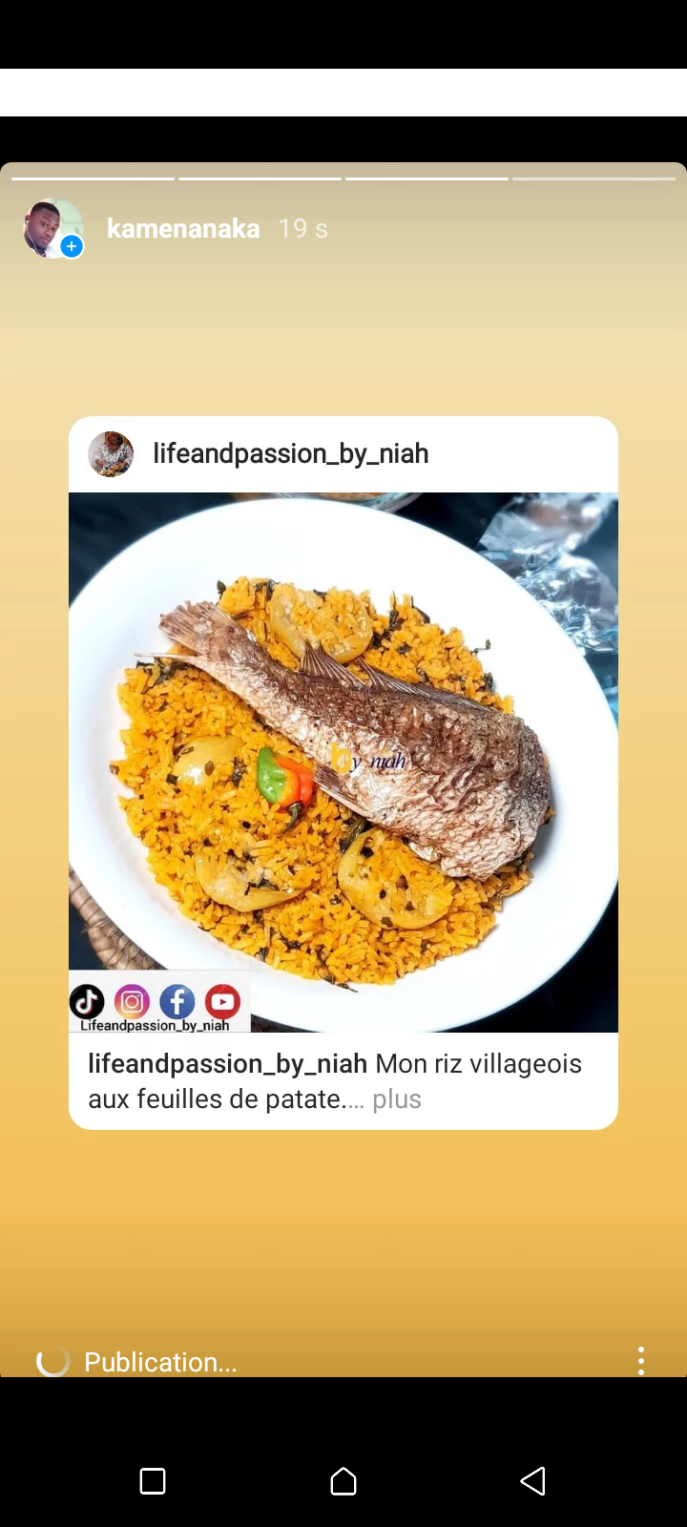687x1527 pixels.
Task: Tap the blue plus follow badge on avatar
Action: pyautogui.click(x=72, y=246)
